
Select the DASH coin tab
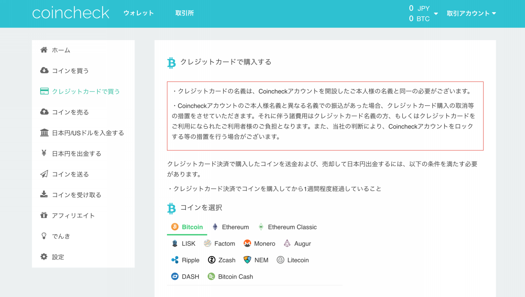(x=185, y=277)
